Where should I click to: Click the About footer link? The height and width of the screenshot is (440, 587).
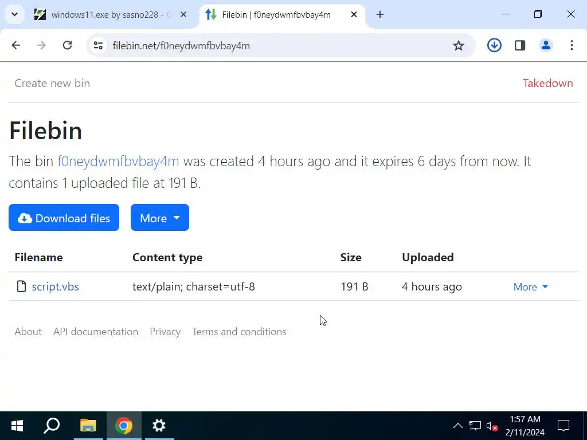(x=28, y=332)
